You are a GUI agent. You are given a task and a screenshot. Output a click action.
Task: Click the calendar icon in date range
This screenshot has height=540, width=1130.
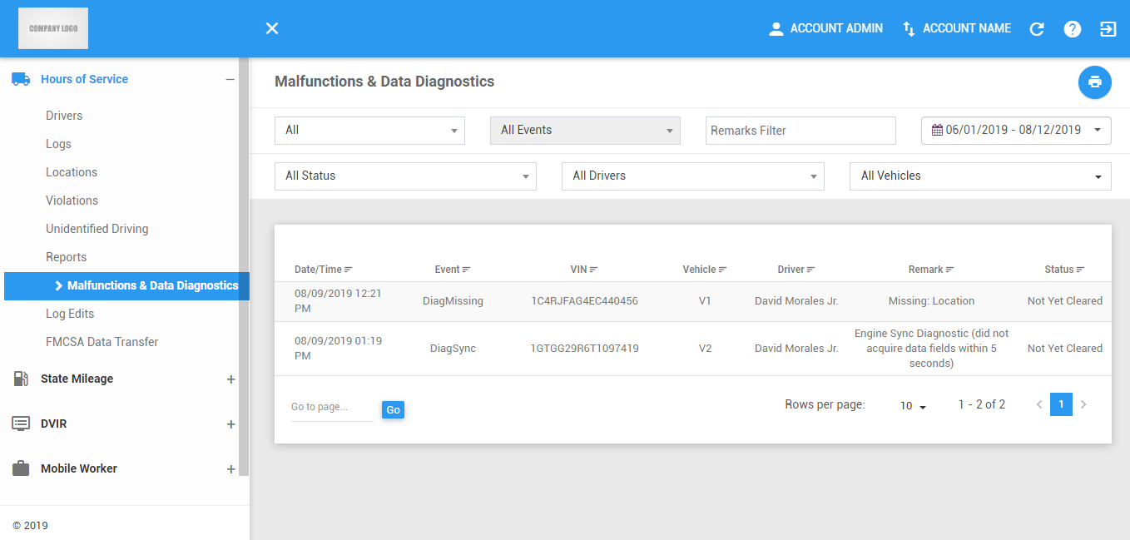[x=937, y=130]
